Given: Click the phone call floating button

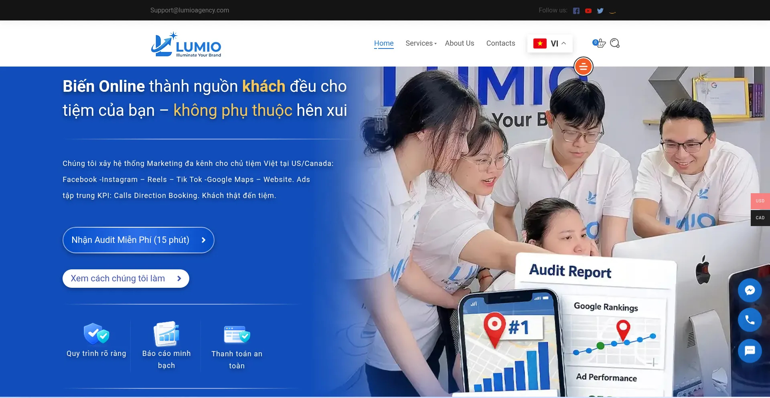Looking at the screenshot, I should click(750, 320).
